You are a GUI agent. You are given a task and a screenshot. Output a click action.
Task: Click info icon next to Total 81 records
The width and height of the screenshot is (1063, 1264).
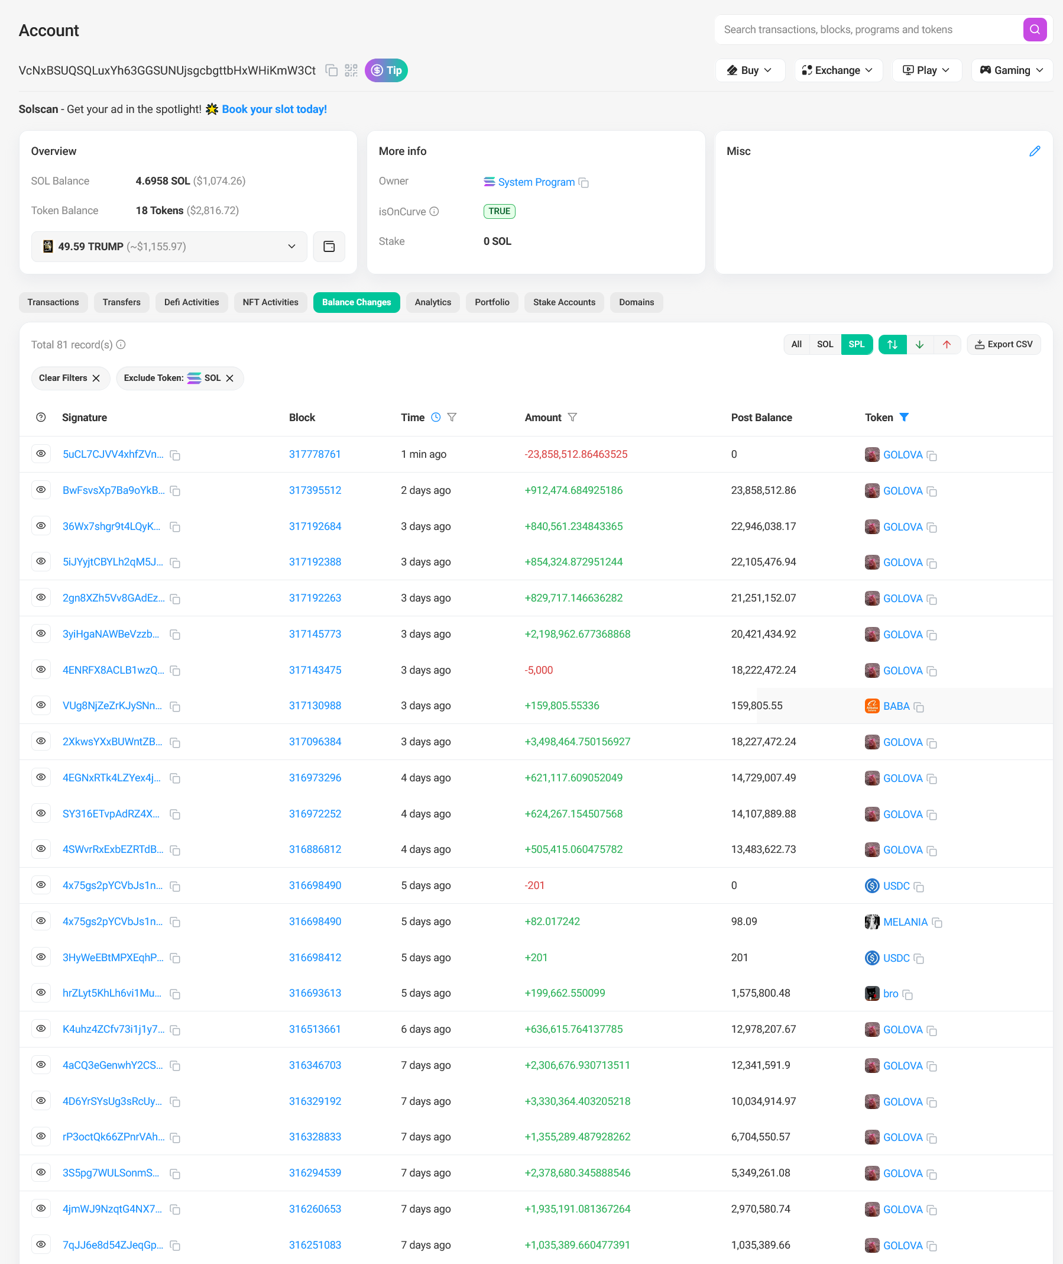pyautogui.click(x=121, y=345)
